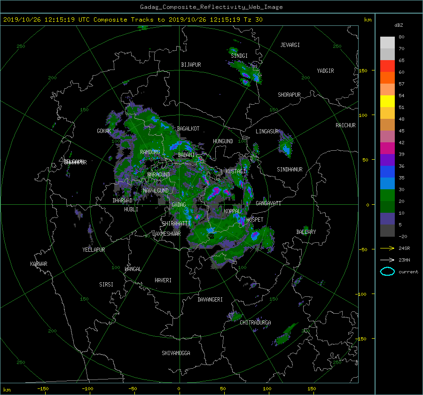423x395 pixels.
Task: Select the bright green 20 dBZ swatch
Action: click(387, 195)
